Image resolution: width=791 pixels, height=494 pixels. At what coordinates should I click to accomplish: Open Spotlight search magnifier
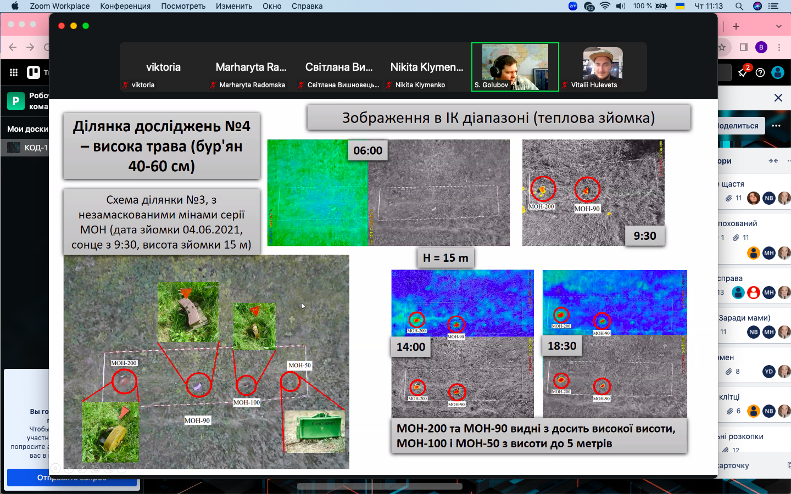point(739,6)
